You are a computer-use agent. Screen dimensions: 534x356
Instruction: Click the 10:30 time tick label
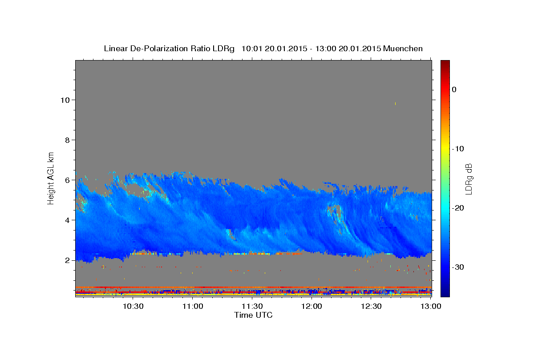[x=133, y=307]
